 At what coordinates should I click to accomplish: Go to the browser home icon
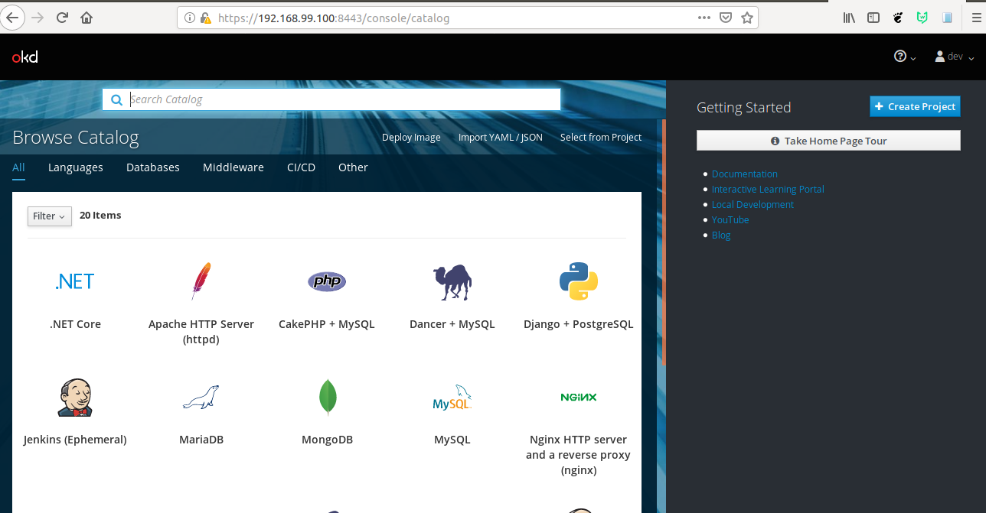tap(87, 17)
